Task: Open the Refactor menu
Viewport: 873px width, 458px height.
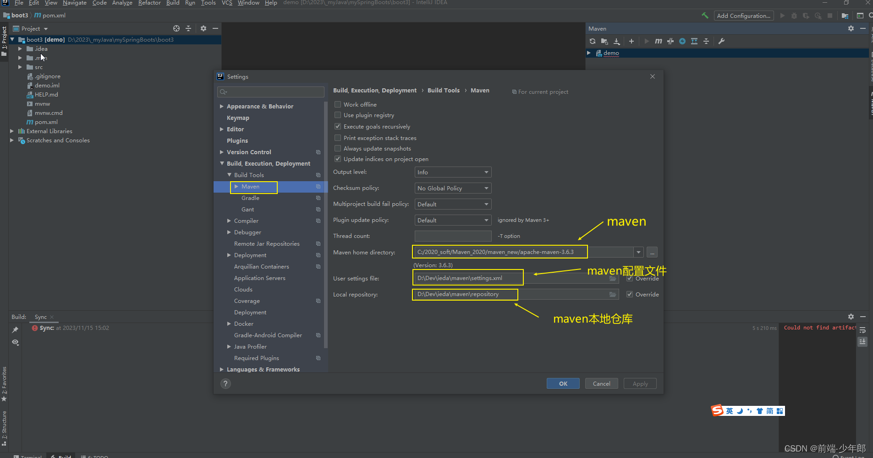Action: click(149, 3)
